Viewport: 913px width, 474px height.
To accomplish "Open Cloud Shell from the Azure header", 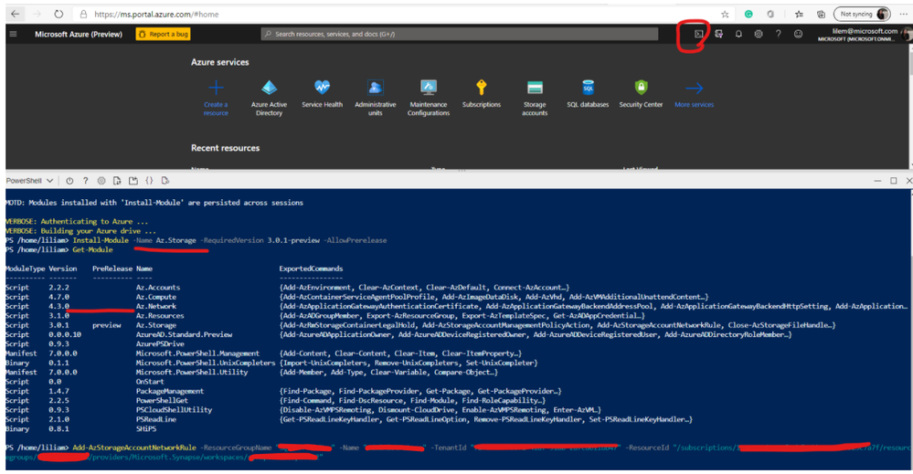I will pos(699,35).
